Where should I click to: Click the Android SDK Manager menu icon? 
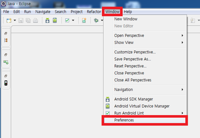tap(108, 99)
